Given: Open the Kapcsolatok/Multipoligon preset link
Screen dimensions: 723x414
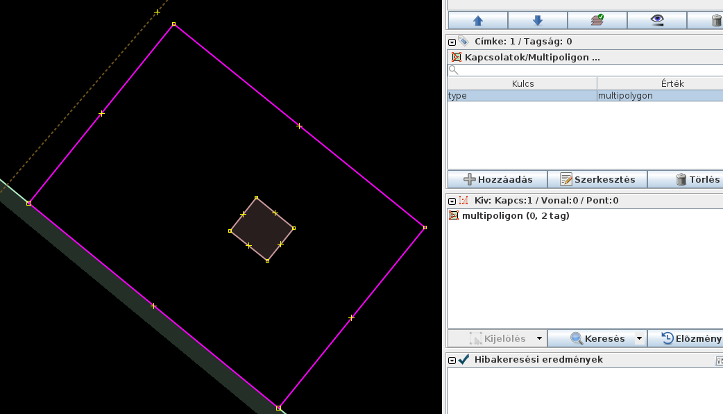Looking at the screenshot, I should [532, 57].
